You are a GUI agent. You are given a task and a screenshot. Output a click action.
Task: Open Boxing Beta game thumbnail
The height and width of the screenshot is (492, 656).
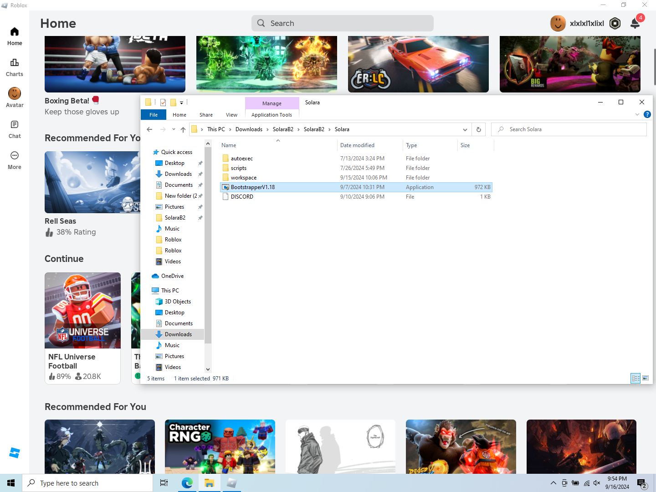tap(115, 64)
